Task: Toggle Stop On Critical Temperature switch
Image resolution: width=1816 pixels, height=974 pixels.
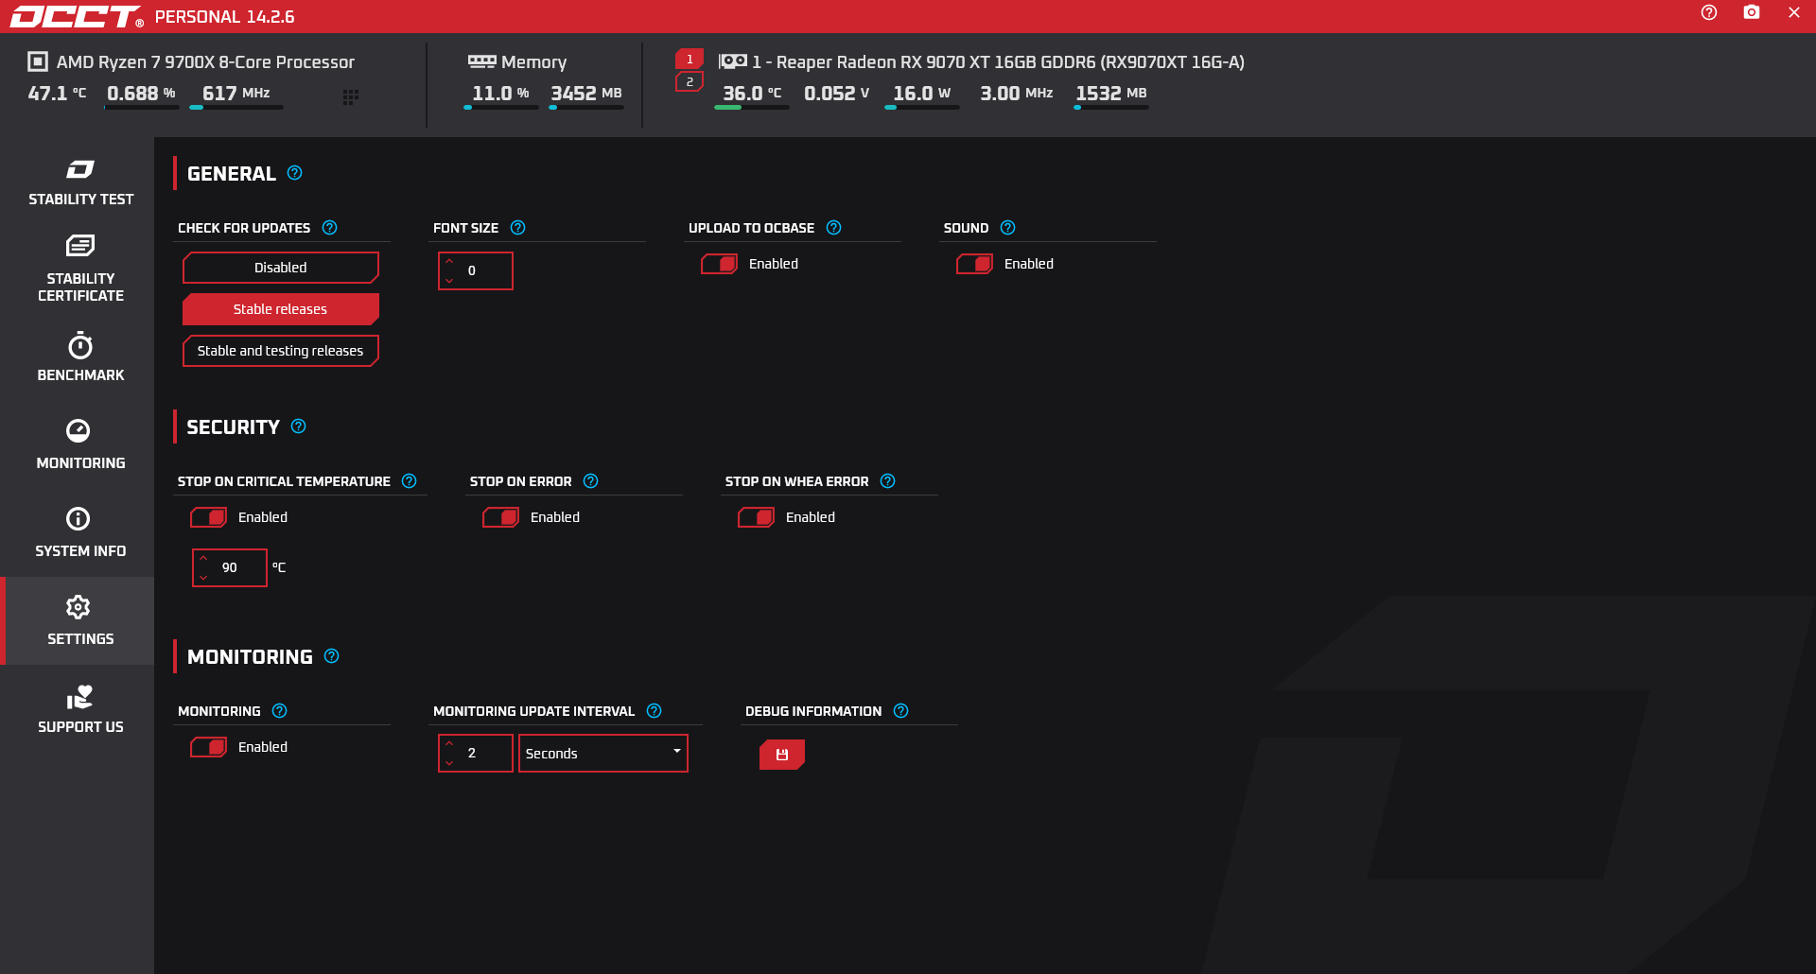Action: coord(208,517)
